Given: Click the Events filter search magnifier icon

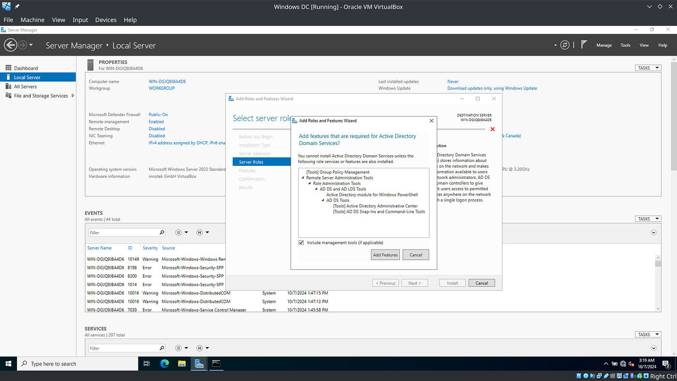Looking at the screenshot, I should tap(162, 233).
